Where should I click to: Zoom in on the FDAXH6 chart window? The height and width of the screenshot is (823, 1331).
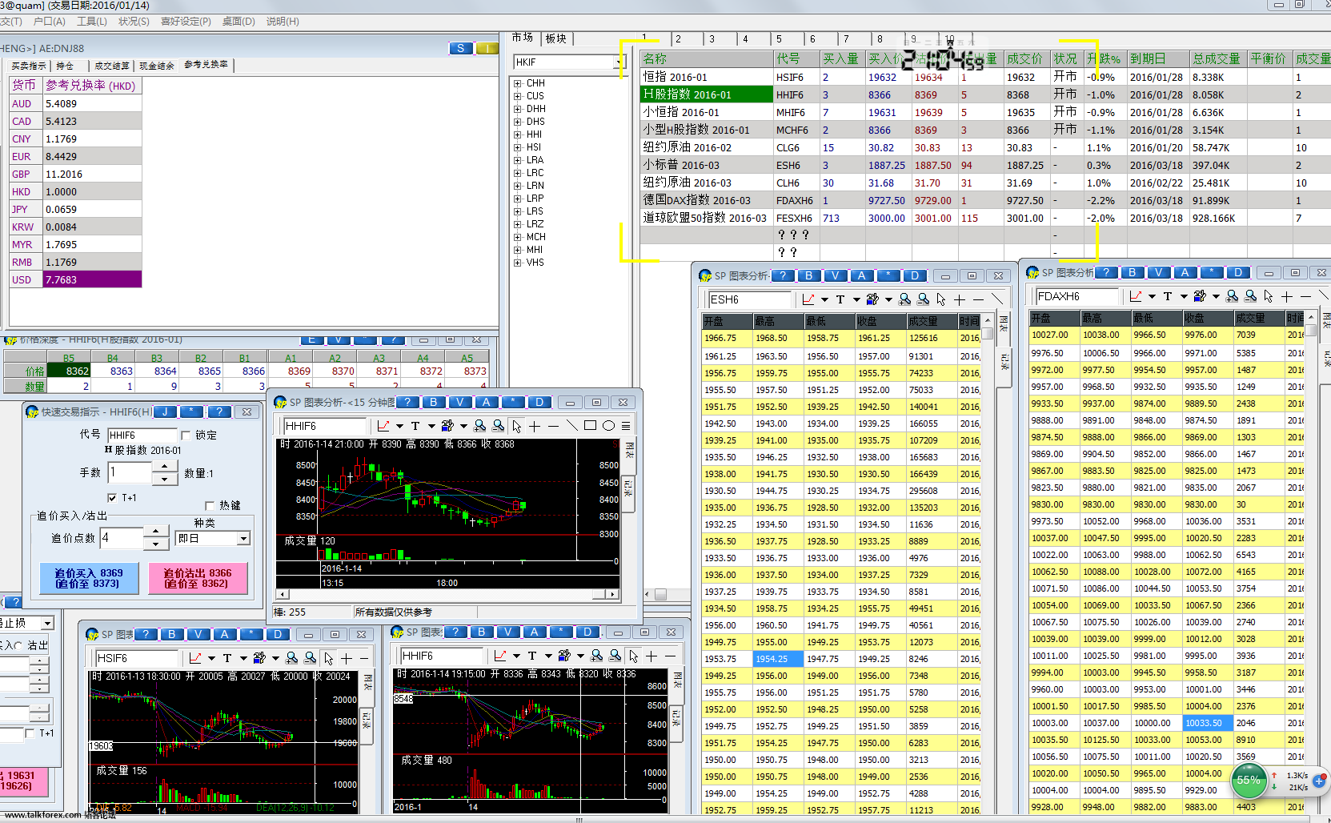pyautogui.click(x=1232, y=296)
